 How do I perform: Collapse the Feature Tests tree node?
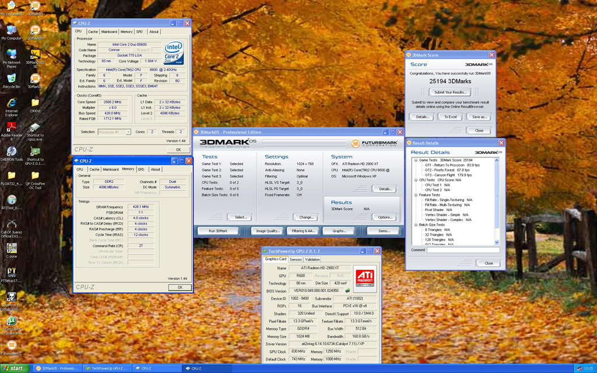(416, 195)
